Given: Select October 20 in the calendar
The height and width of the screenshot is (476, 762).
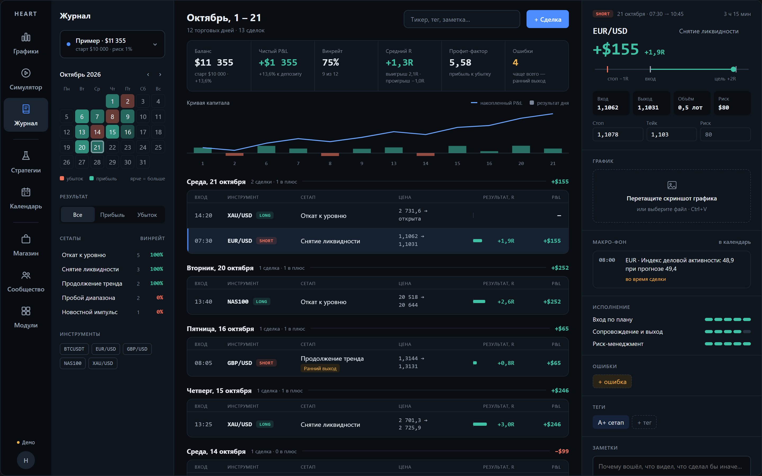Looking at the screenshot, I should (82, 147).
